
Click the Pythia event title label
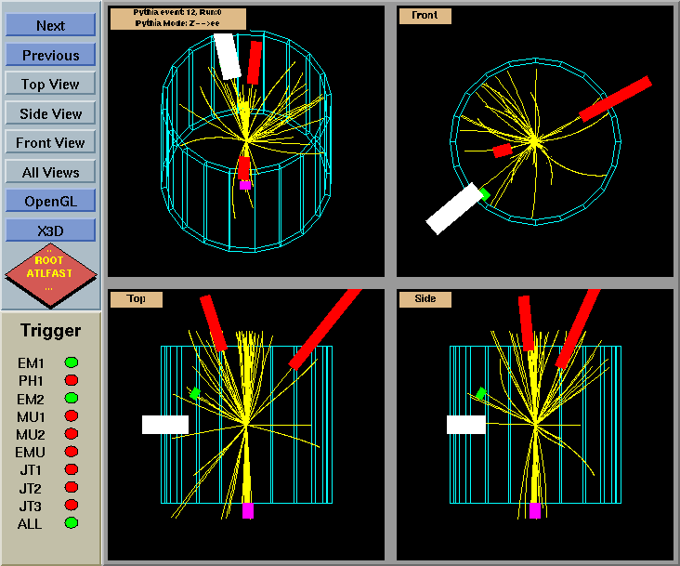177,19
